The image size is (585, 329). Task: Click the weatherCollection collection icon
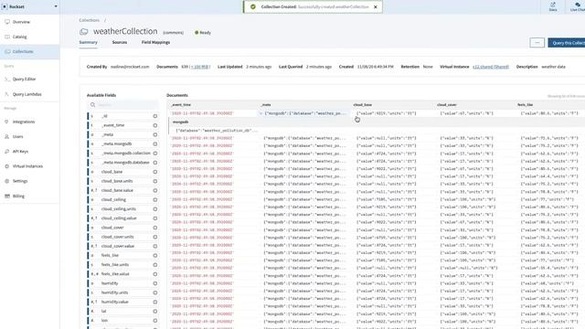[84, 32]
